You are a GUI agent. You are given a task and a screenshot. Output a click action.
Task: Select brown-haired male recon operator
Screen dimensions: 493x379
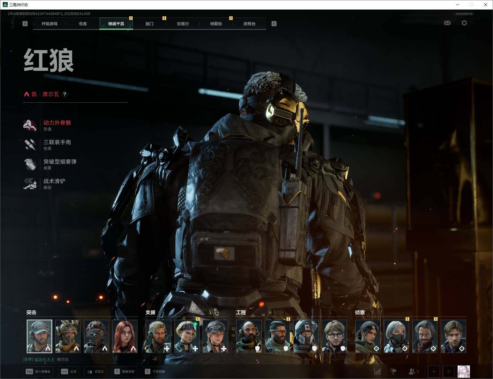(x=453, y=336)
